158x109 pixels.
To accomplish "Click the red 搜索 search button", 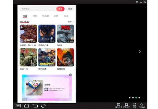I will (x=60, y=9).
